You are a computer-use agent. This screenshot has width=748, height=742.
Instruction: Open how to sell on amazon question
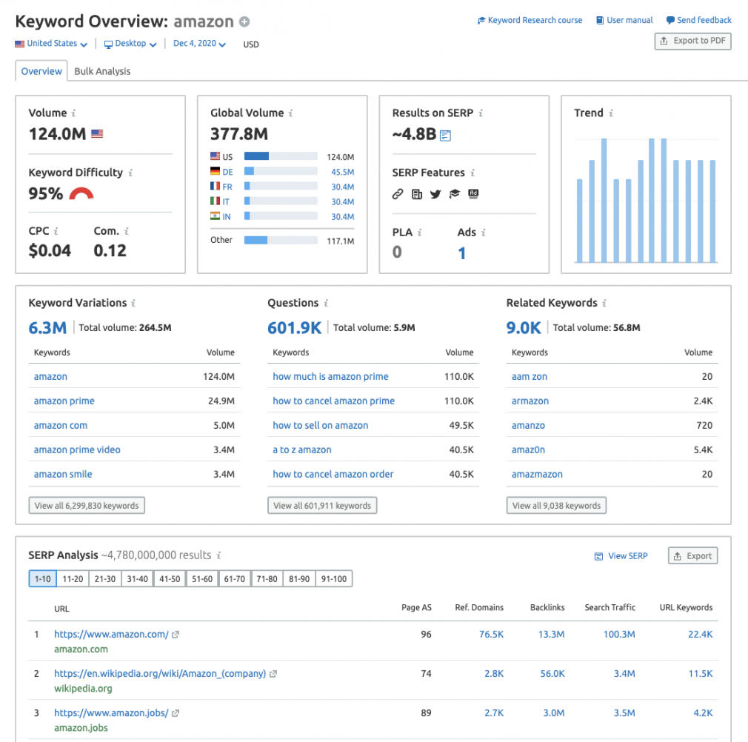(321, 425)
